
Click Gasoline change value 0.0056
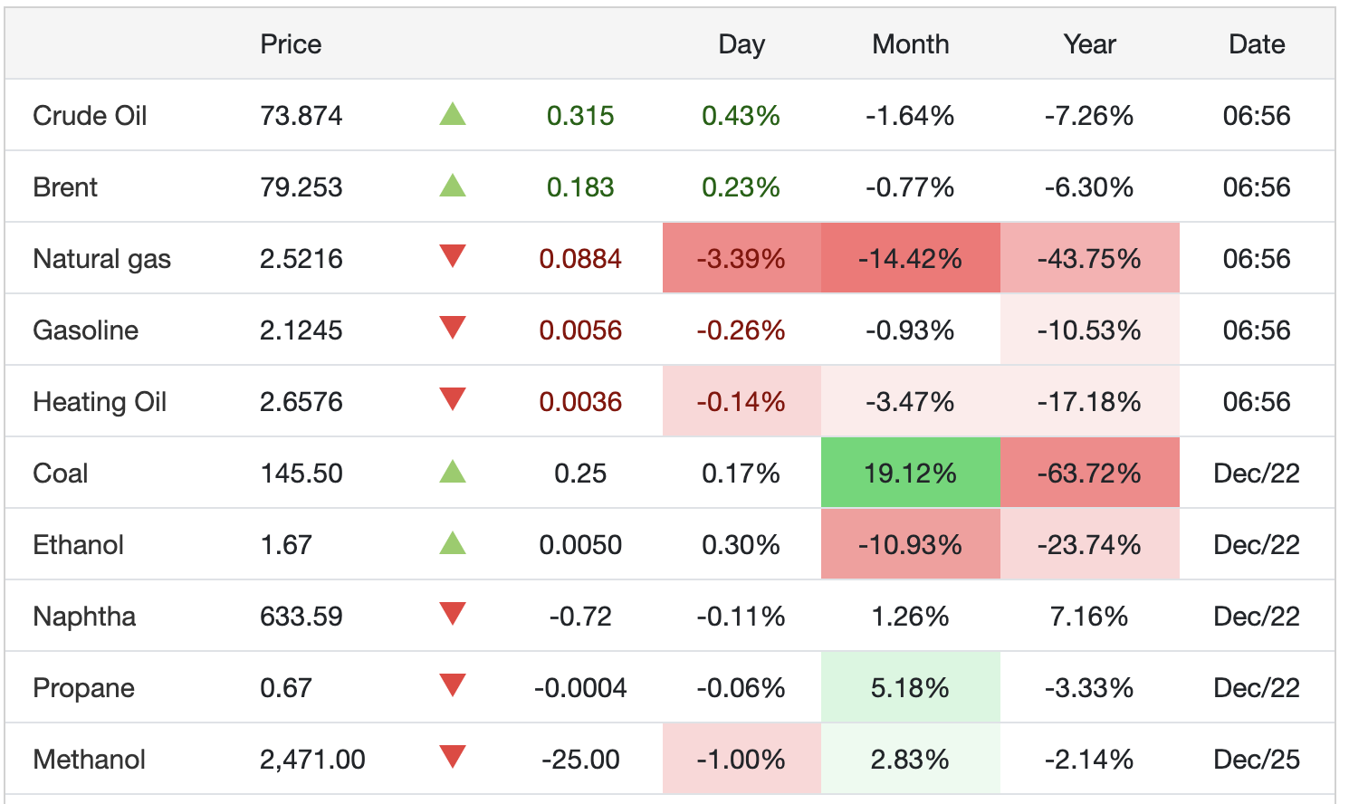580,330
